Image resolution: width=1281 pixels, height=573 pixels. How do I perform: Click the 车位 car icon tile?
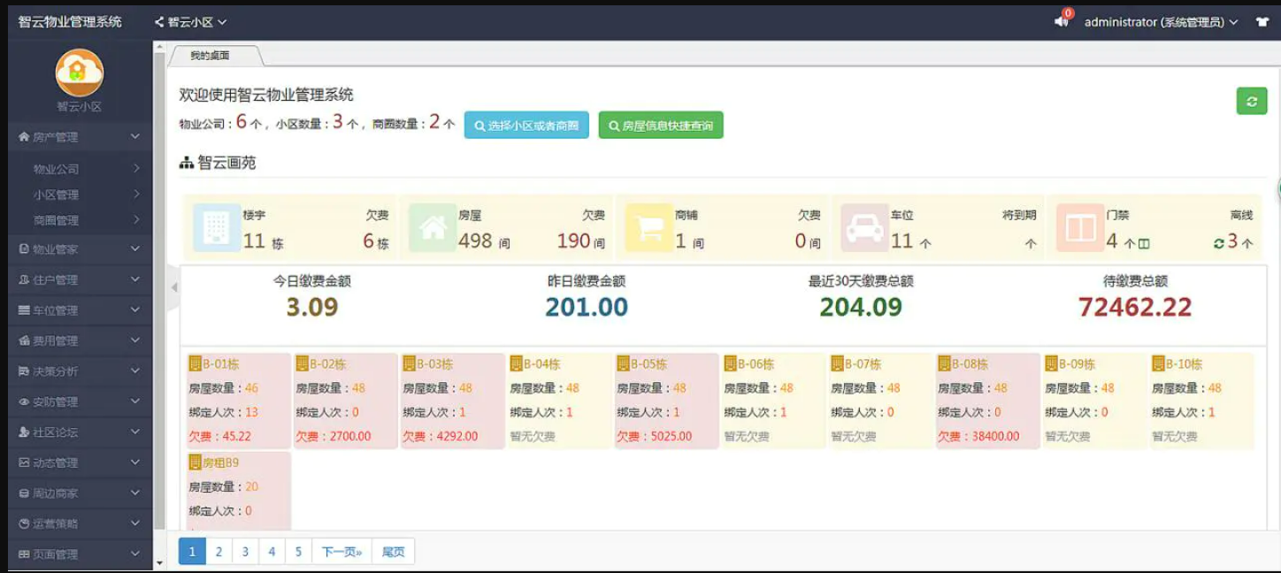point(864,228)
